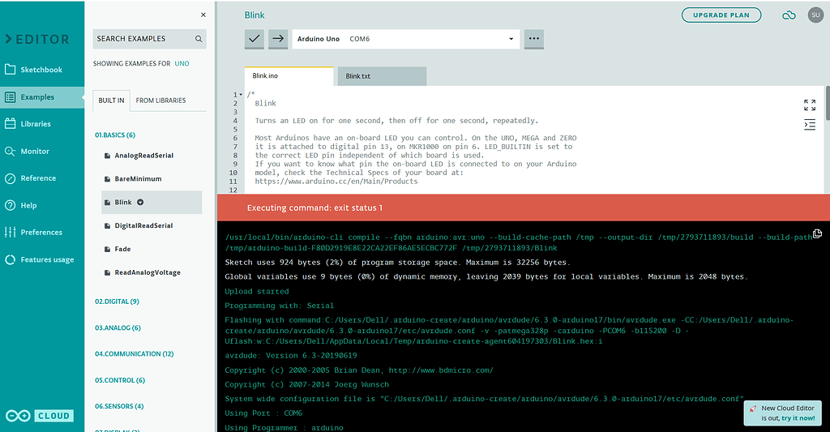830x432 pixels.
Task: Click the Blink example dropdown arrow icon
Action: 140,203
